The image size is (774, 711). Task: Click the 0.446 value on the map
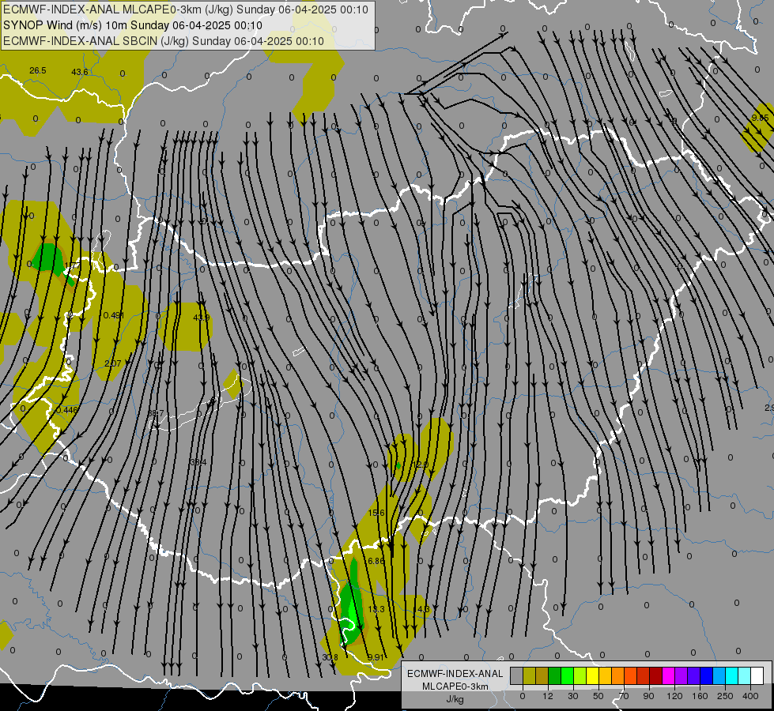tap(67, 410)
